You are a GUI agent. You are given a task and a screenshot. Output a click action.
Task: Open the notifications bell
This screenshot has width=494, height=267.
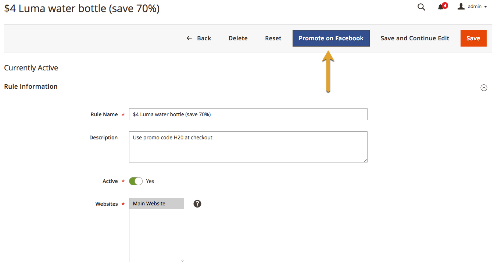(x=441, y=7)
